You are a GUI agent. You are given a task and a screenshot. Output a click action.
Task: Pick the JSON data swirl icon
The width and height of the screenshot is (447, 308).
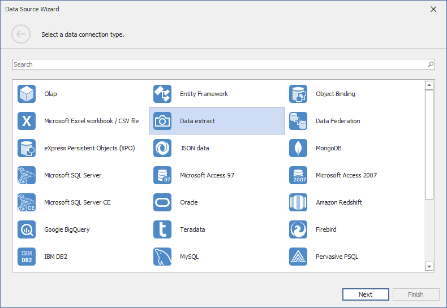click(162, 148)
